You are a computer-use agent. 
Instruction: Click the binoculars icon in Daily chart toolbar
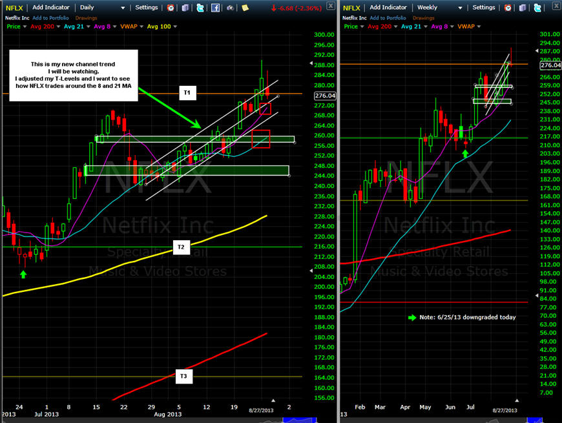pos(230,8)
